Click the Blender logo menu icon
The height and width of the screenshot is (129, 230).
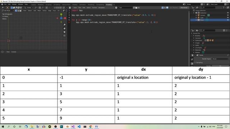point(2,4)
